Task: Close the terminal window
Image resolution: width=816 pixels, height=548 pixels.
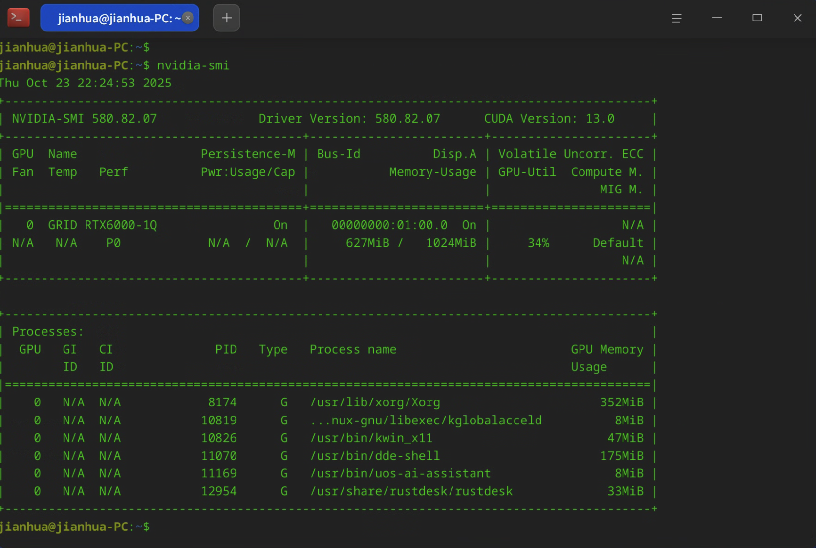Action: [797, 18]
